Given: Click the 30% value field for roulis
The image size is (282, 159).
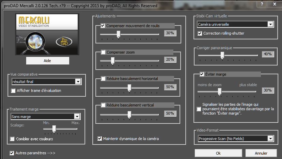Looking at the screenshot, I should click(170, 33).
